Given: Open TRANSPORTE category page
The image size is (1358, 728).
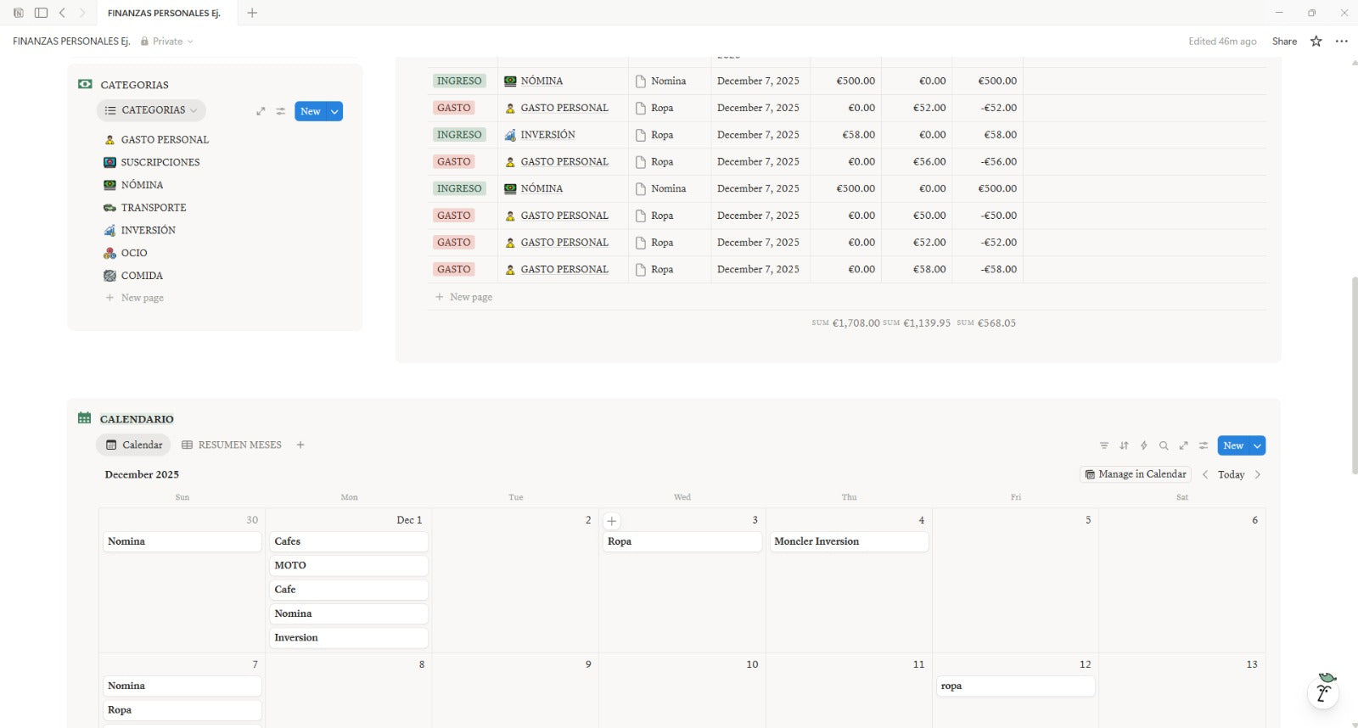Looking at the screenshot, I should (x=154, y=207).
